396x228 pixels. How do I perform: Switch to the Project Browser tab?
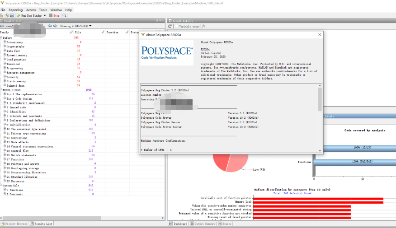click(x=14, y=223)
